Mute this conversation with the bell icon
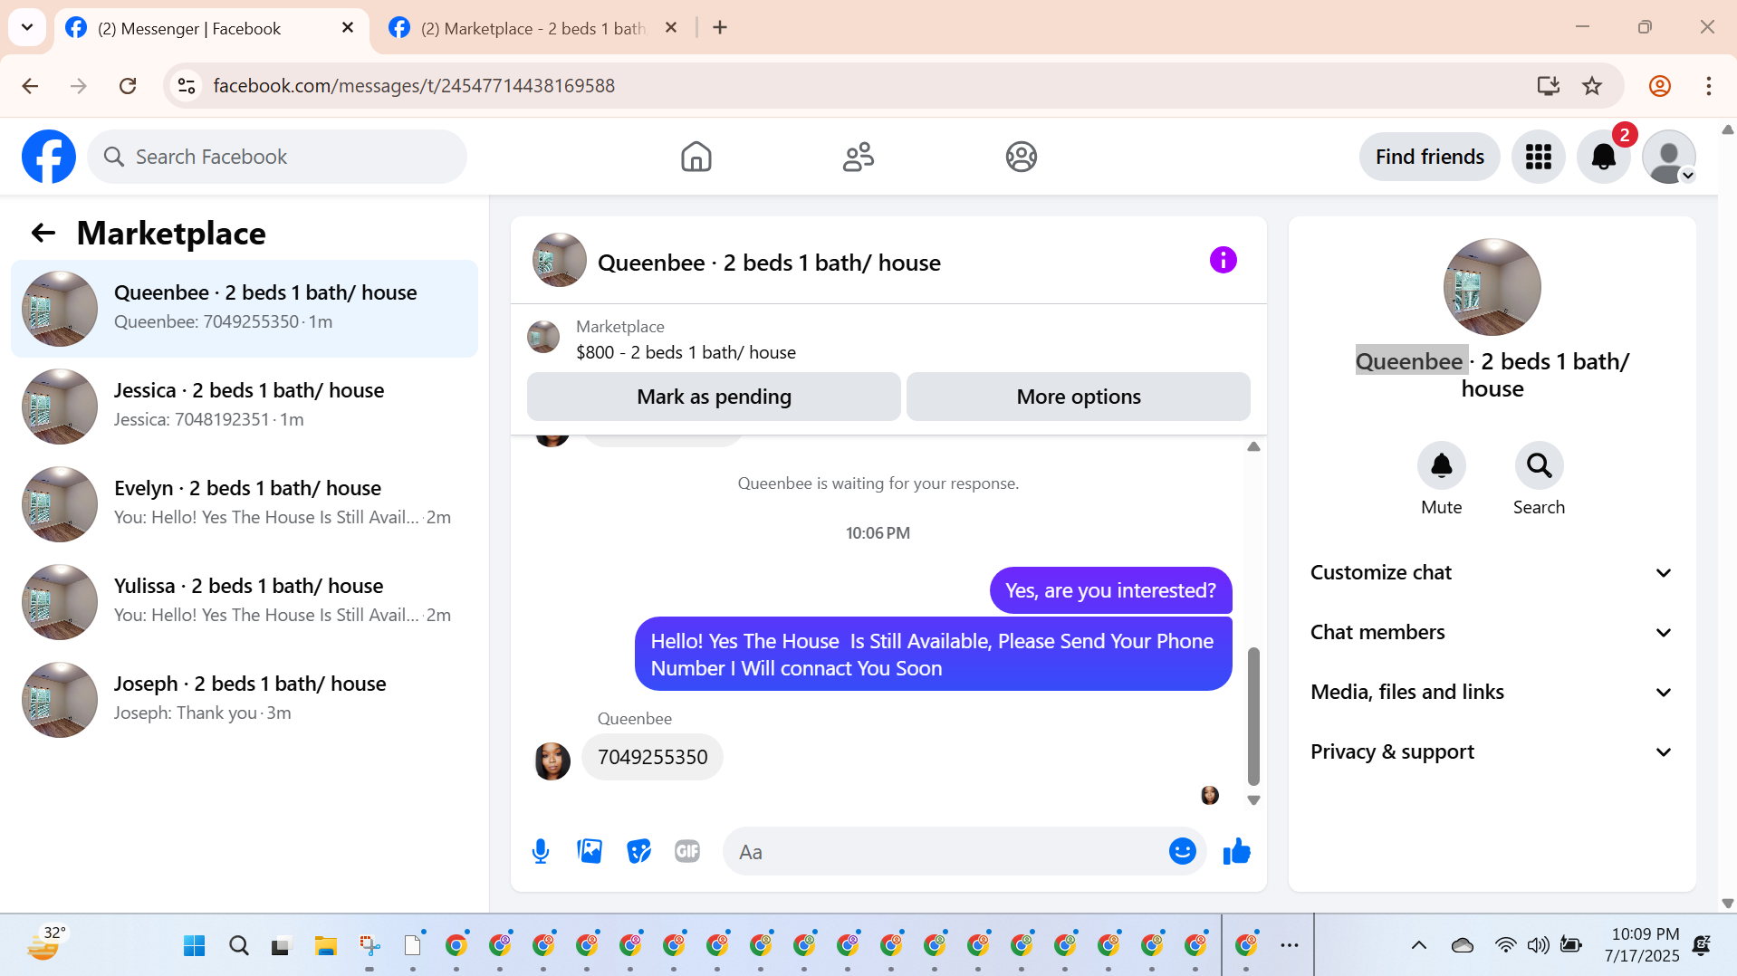Viewport: 1737px width, 976px height. click(x=1441, y=465)
